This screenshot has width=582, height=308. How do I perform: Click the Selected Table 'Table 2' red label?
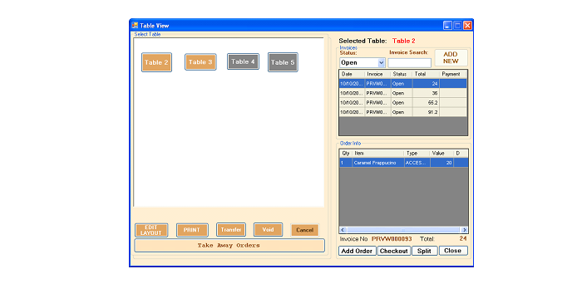tap(404, 41)
